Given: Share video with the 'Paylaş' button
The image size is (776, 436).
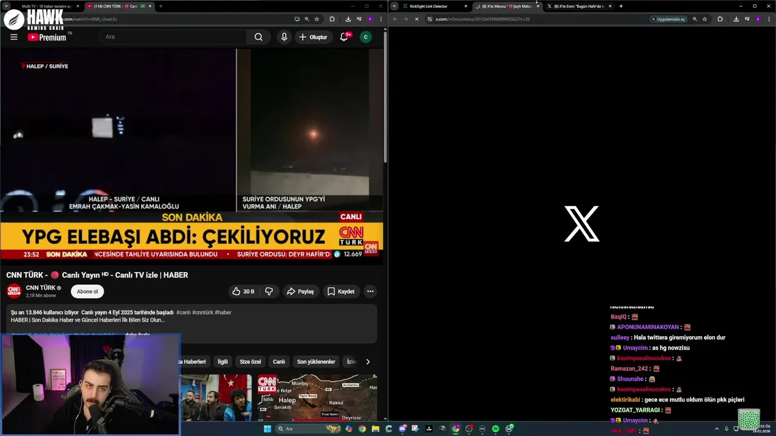Looking at the screenshot, I should coord(301,291).
